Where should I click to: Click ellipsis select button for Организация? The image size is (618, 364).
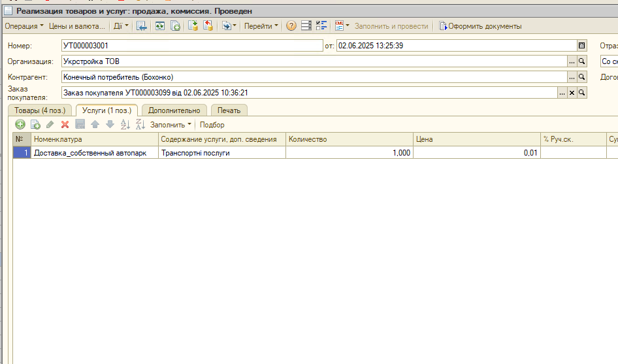coord(572,61)
